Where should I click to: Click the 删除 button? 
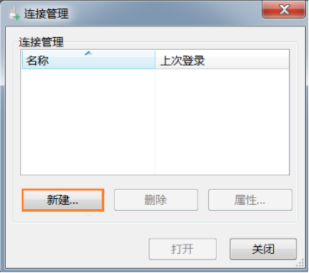[156, 200]
